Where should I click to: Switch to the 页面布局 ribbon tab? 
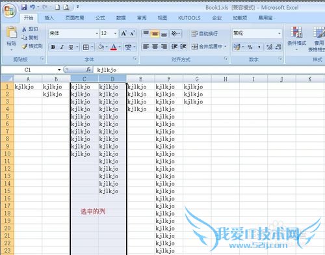coord(75,18)
